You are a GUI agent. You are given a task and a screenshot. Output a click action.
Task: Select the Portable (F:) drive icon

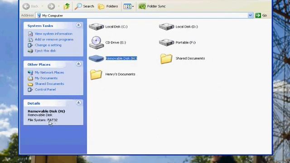click(x=166, y=43)
